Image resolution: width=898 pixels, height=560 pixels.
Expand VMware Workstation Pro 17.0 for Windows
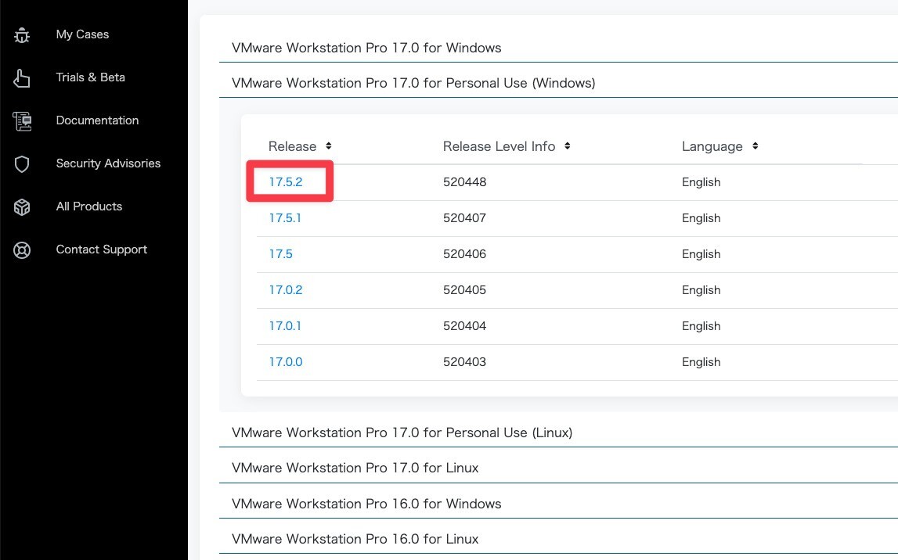(366, 48)
